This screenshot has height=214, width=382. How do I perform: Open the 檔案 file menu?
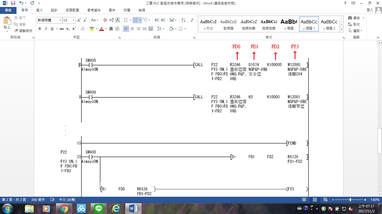pyautogui.click(x=8, y=10)
